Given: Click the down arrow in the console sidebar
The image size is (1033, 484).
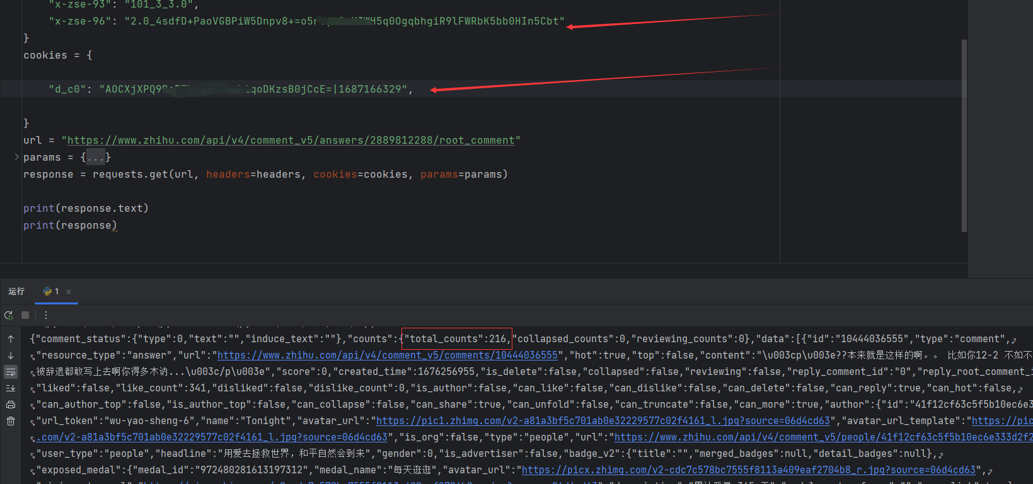Looking at the screenshot, I should coord(11,355).
